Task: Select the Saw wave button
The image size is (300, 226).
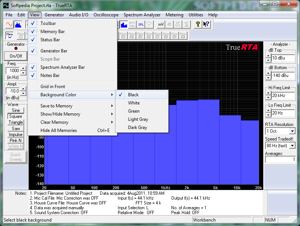Action: 16,129
